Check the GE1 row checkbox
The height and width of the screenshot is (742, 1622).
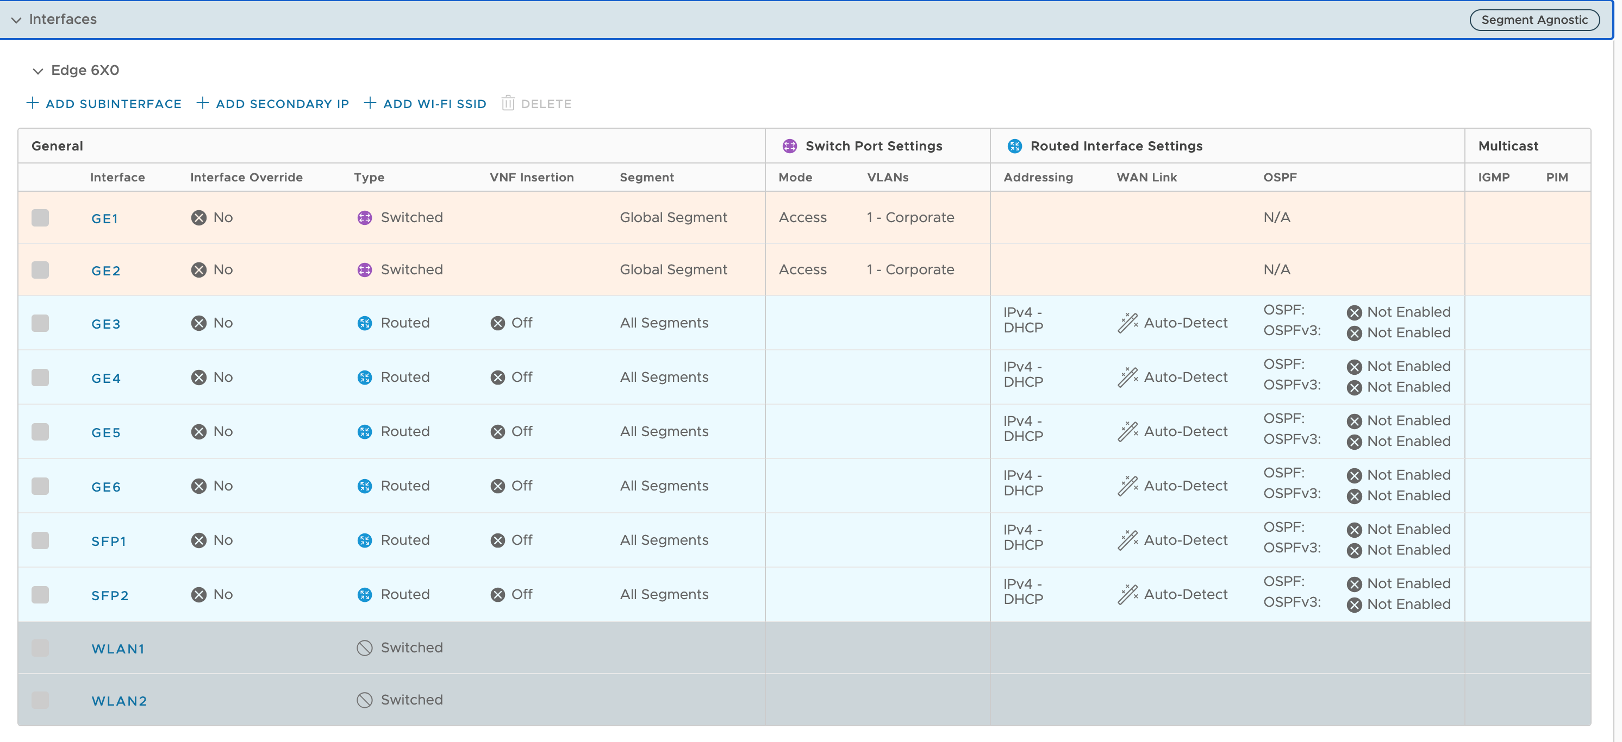[x=40, y=218]
